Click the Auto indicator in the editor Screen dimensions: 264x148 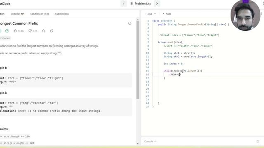click(x=167, y=14)
